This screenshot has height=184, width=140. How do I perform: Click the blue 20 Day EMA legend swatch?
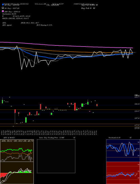click(3, 4)
